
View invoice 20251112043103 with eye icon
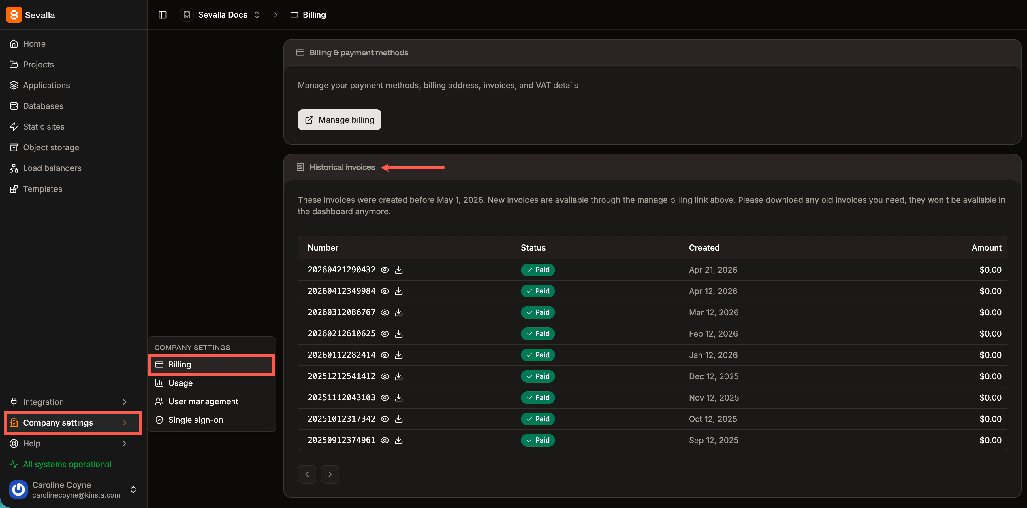(384, 398)
